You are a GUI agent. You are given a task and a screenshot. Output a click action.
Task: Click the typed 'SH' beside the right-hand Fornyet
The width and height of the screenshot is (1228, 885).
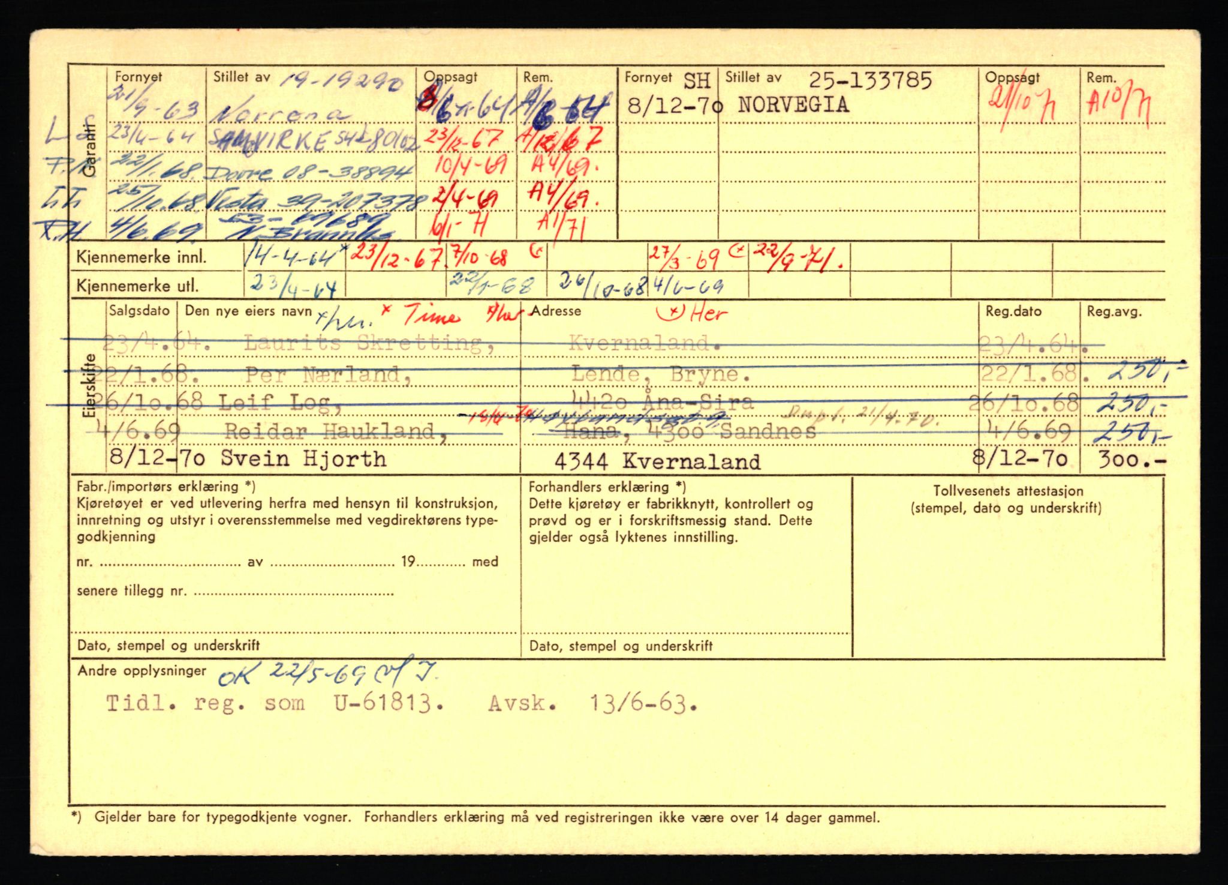point(696,80)
